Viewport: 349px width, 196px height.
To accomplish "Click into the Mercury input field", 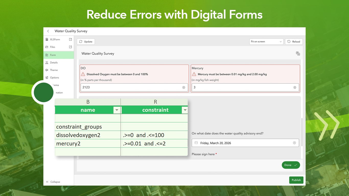I will (x=245, y=87).
